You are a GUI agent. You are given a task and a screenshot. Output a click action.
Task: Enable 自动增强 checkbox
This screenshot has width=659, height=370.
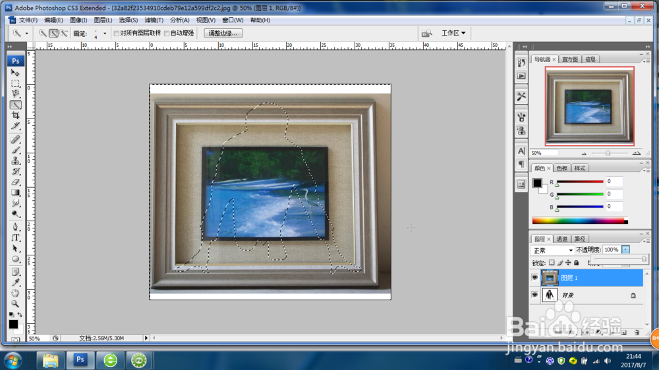click(167, 33)
